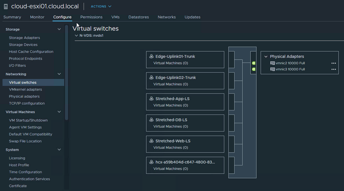Select the hcx-a59b404d port group box
The image size is (344, 191).
pos(185,165)
